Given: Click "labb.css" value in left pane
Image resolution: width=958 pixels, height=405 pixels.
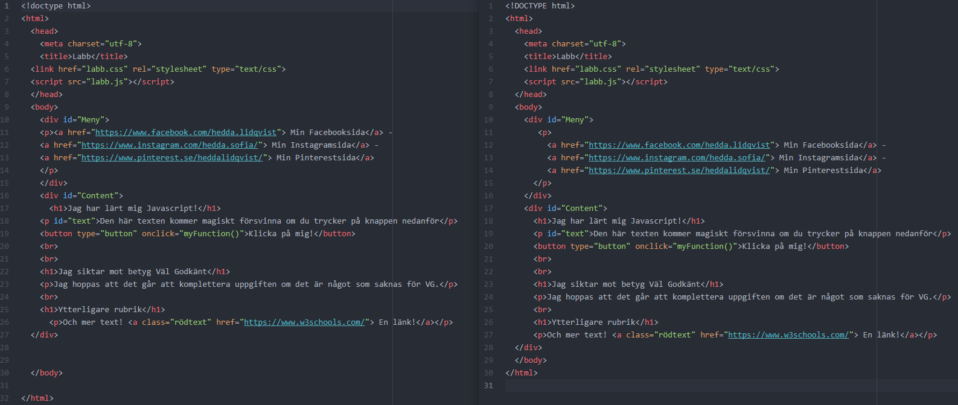Looking at the screenshot, I should (x=105, y=69).
